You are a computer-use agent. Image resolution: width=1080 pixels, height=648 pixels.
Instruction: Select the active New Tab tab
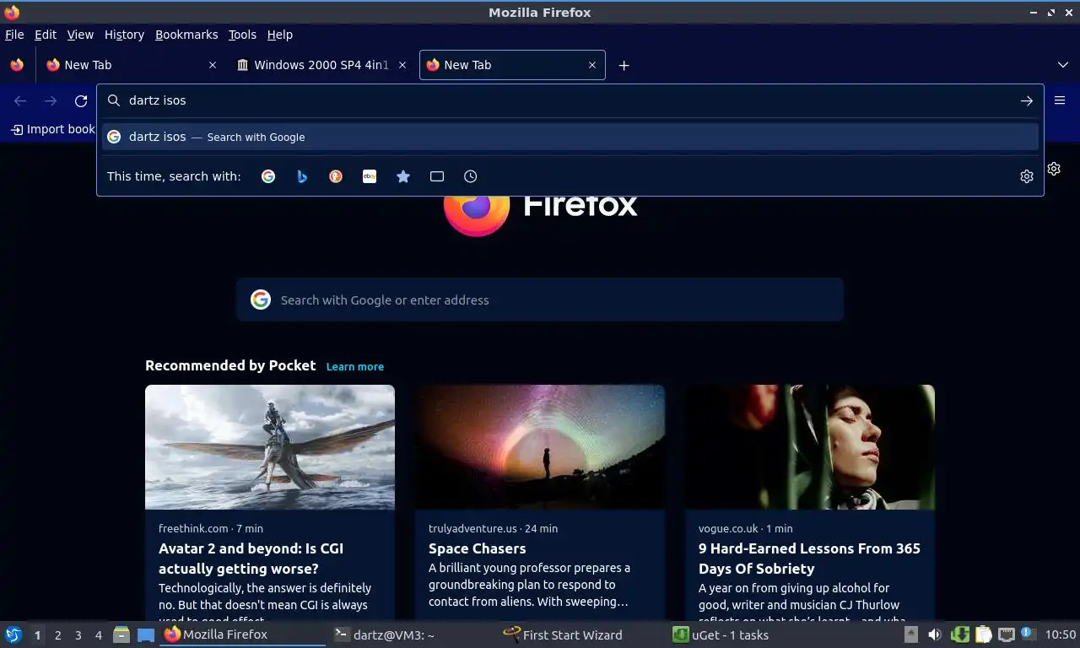pyautogui.click(x=512, y=65)
